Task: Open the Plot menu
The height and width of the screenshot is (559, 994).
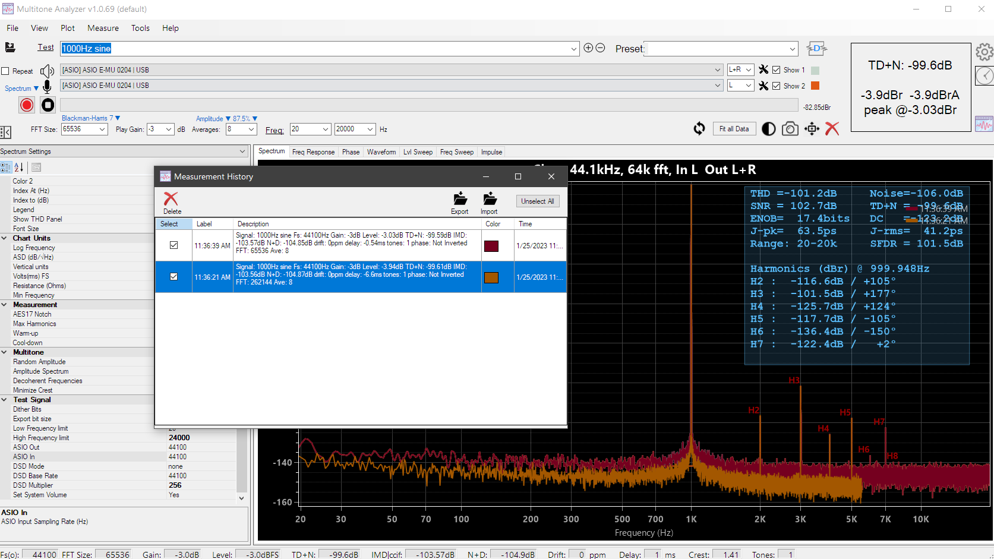Action: 68,28
